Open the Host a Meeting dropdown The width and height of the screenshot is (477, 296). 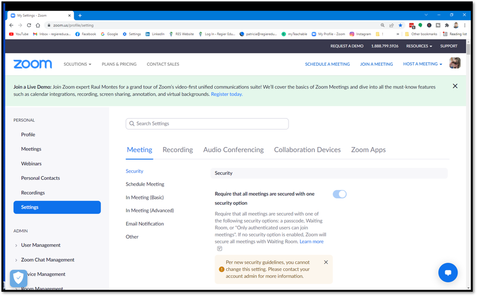pos(423,64)
